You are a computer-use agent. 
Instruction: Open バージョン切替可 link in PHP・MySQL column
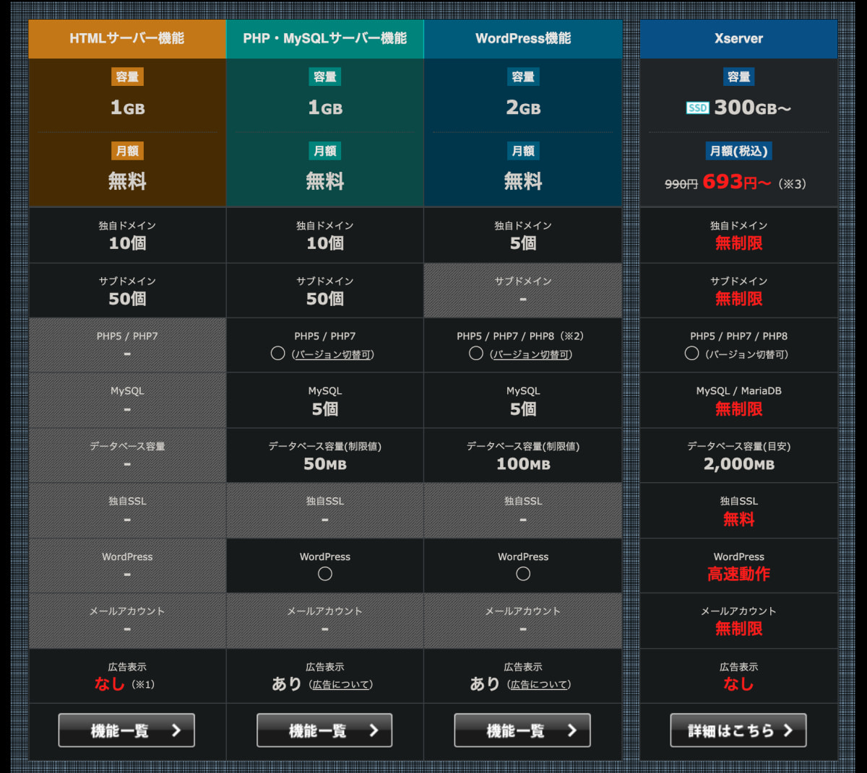[x=334, y=354]
